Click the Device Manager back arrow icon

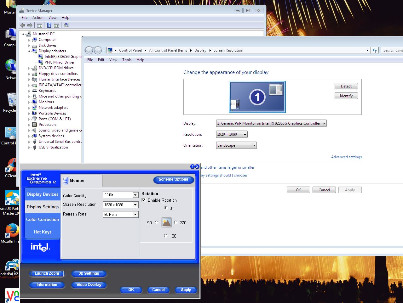(23, 25)
